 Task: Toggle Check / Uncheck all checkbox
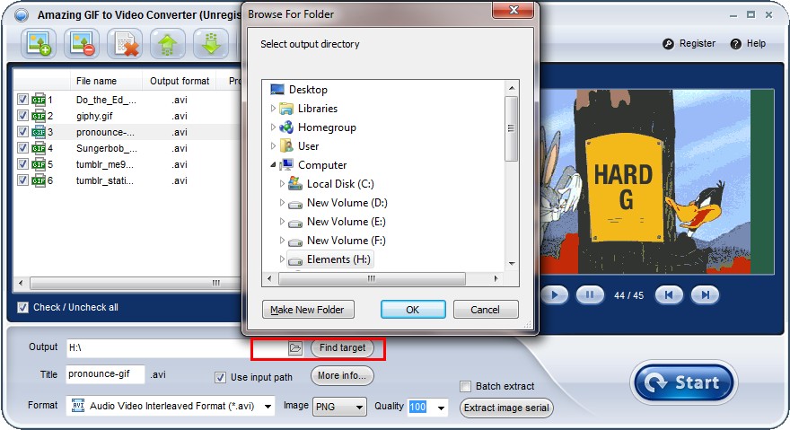tap(22, 307)
